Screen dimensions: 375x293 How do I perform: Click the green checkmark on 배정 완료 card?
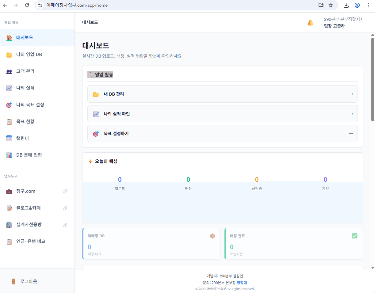(x=355, y=236)
